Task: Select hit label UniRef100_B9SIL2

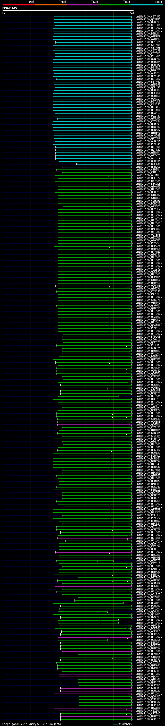Action: (x=148, y=68)
